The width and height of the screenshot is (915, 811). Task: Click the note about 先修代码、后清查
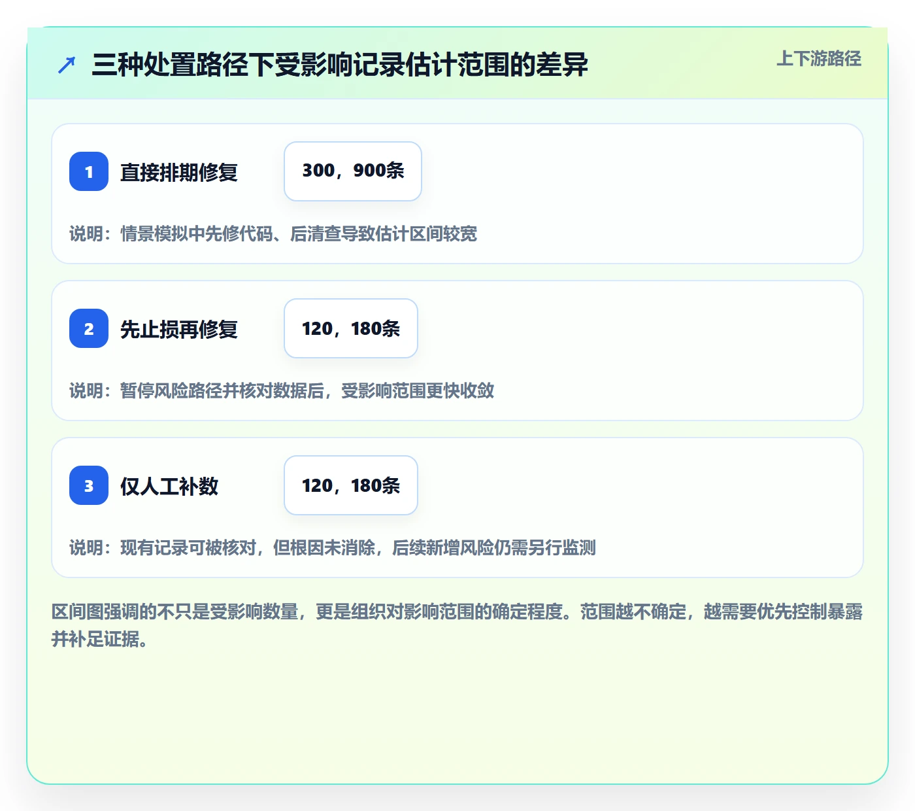(273, 233)
